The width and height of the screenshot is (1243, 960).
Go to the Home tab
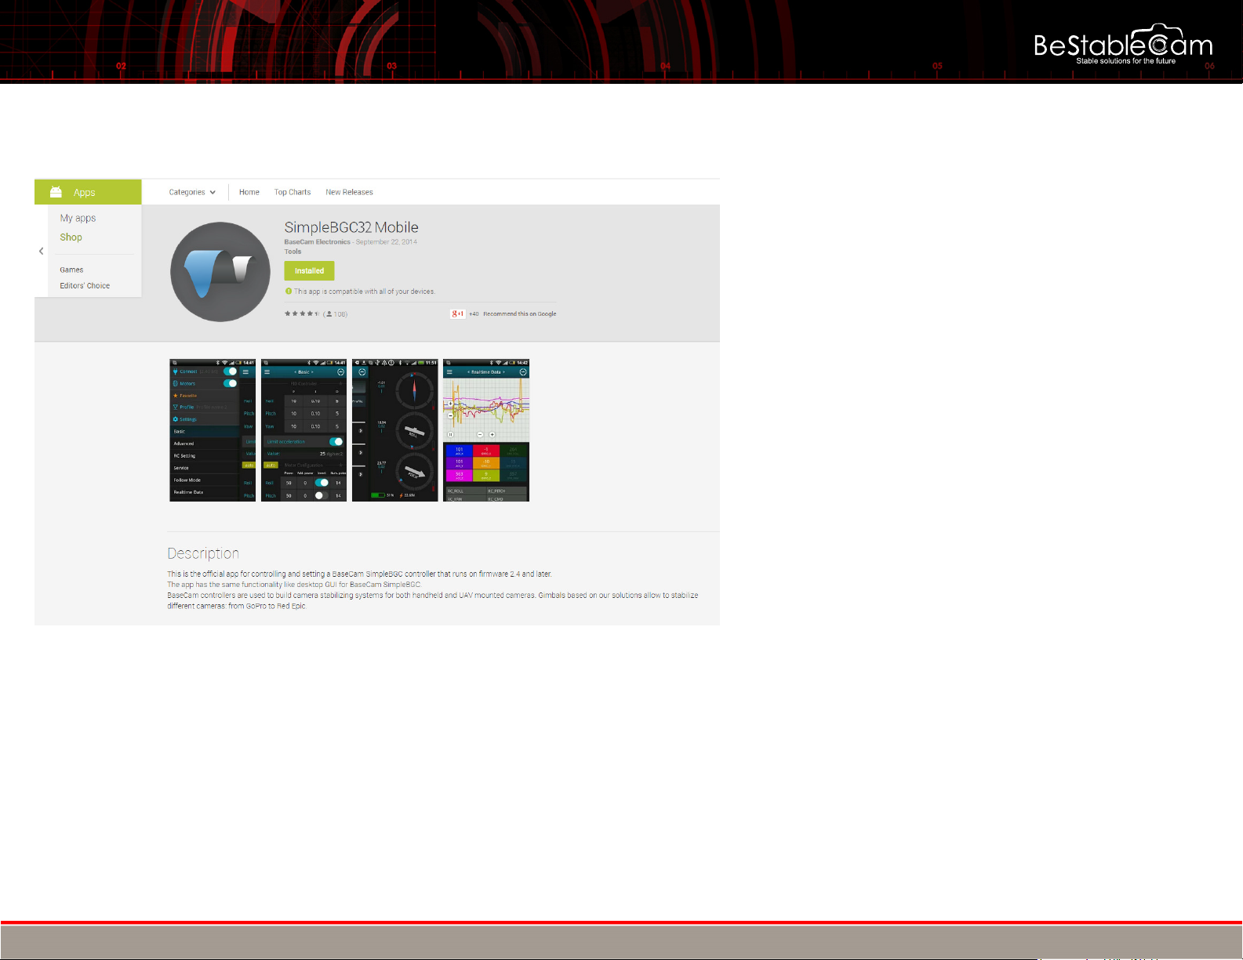(249, 192)
